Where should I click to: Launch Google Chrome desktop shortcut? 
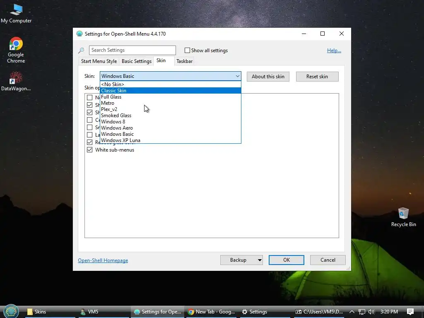point(16,50)
